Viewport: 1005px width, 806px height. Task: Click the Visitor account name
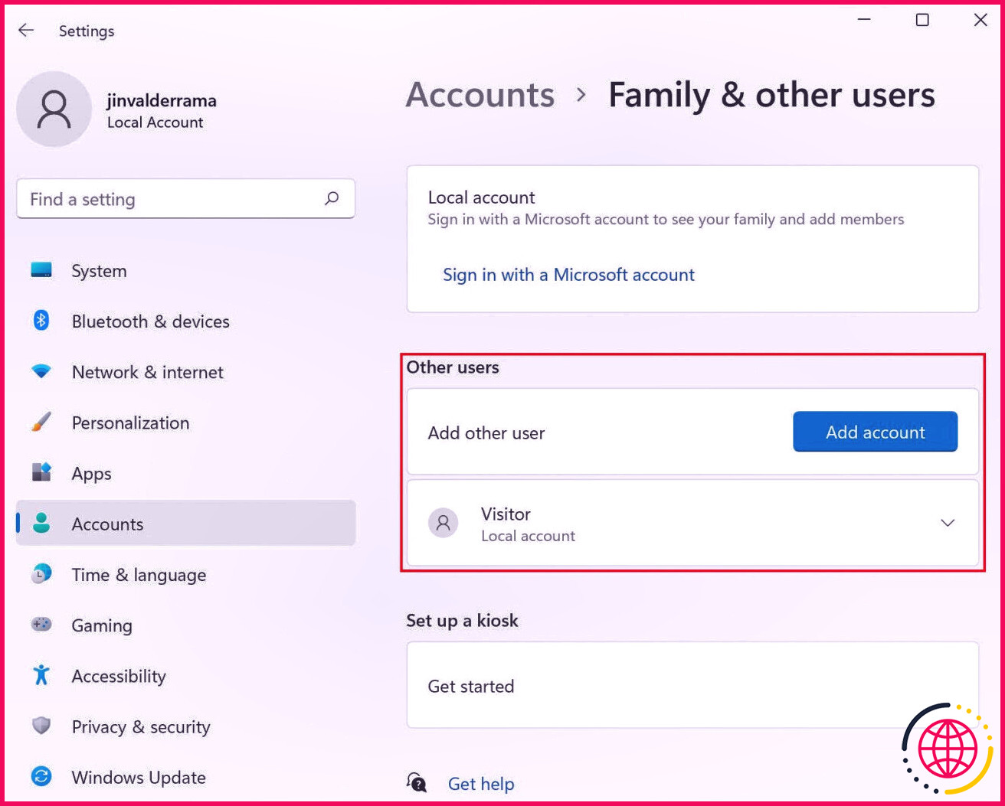pyautogui.click(x=506, y=514)
